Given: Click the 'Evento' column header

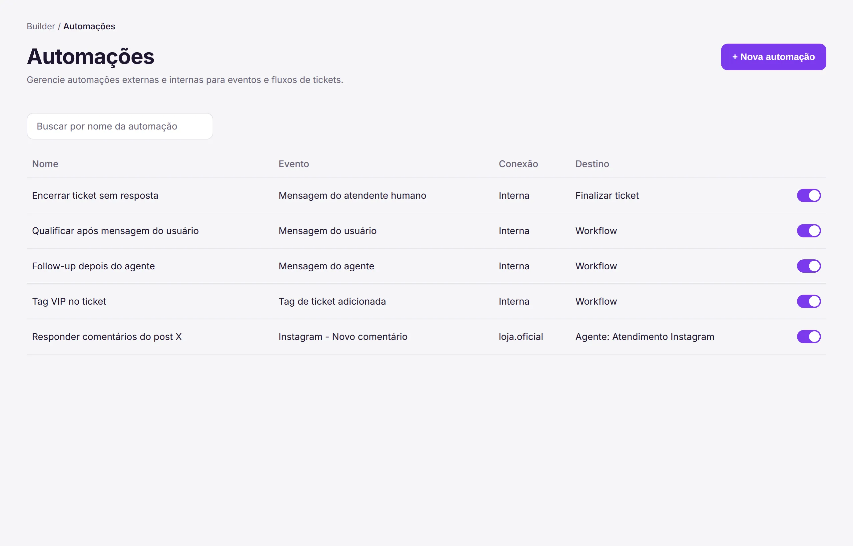Looking at the screenshot, I should [294, 164].
